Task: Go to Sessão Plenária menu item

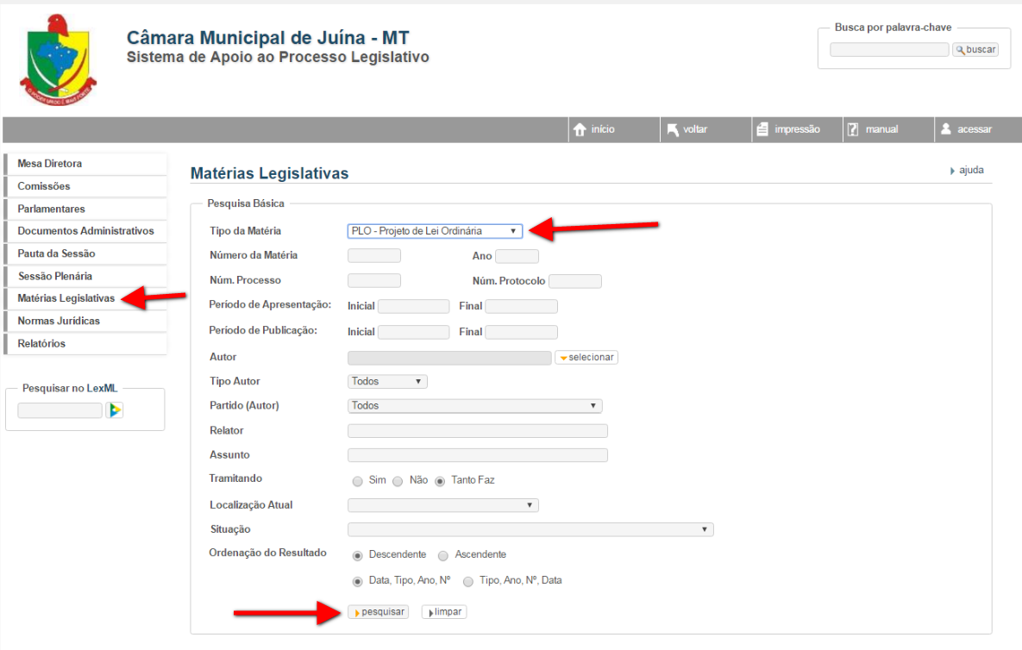Action: point(54,276)
